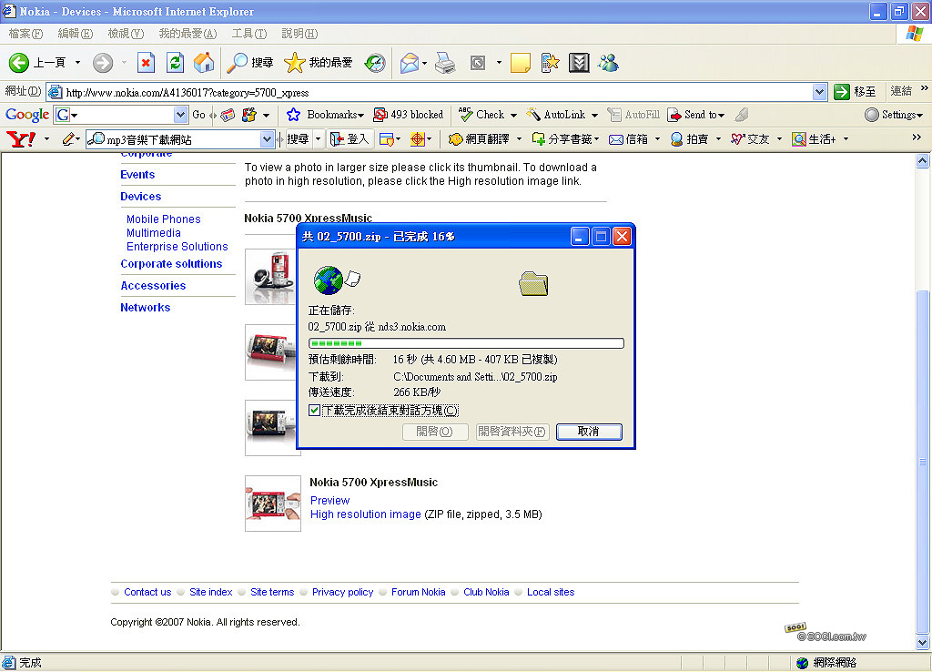Click the Yahoo 搜尋 search button
The width and height of the screenshot is (932, 672).
pos(298,139)
